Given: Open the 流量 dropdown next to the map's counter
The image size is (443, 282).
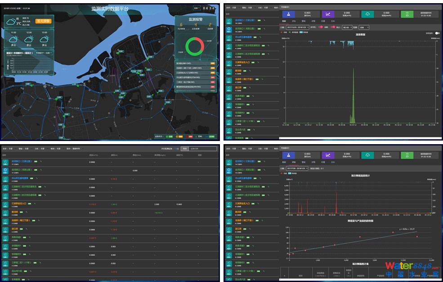Looking at the screenshot, I should coord(197,8).
